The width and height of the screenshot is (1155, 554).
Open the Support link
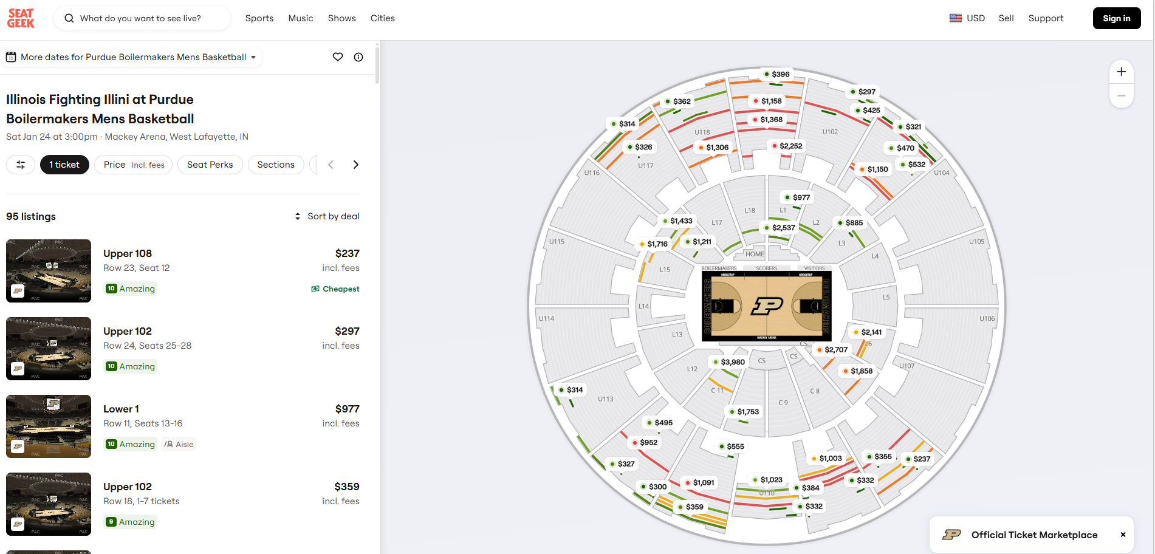coord(1046,18)
